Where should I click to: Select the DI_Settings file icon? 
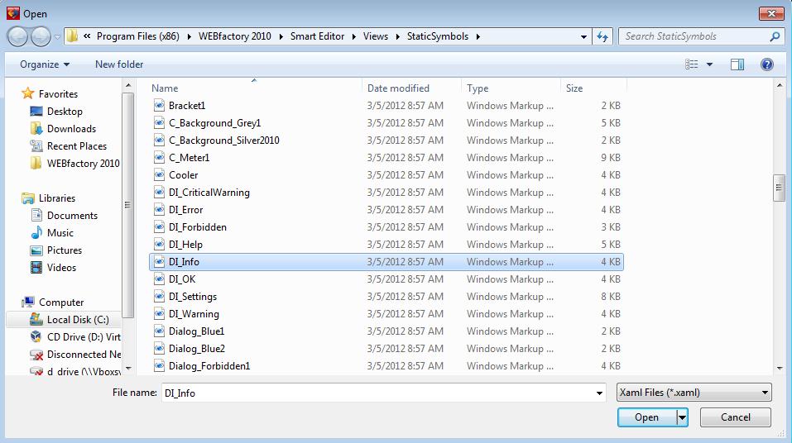pos(161,297)
